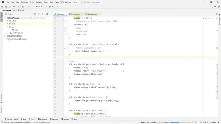Viewport: 221px width, 124px height.
Task: Click the Select Opened File target icon
Action: click(x=35, y=14)
